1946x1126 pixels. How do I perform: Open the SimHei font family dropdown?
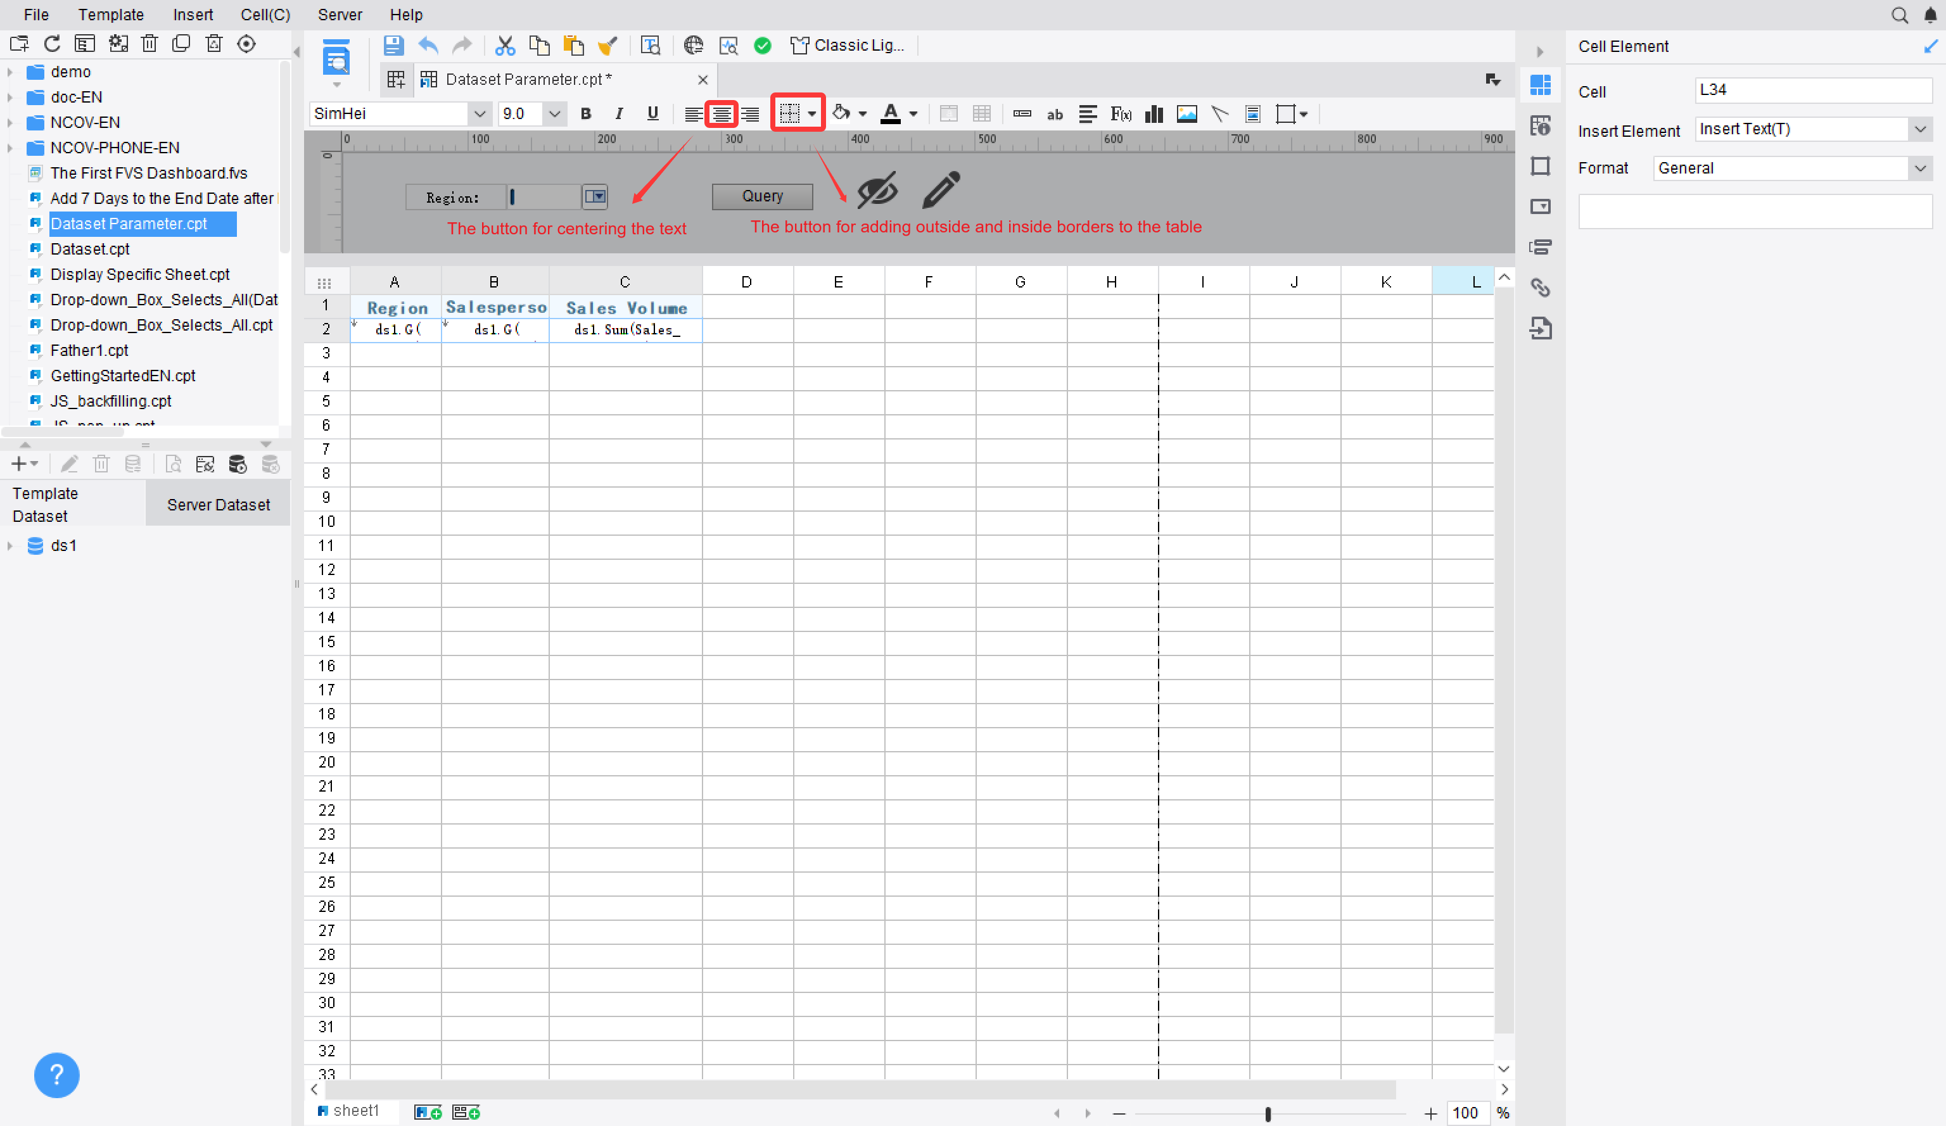point(480,113)
